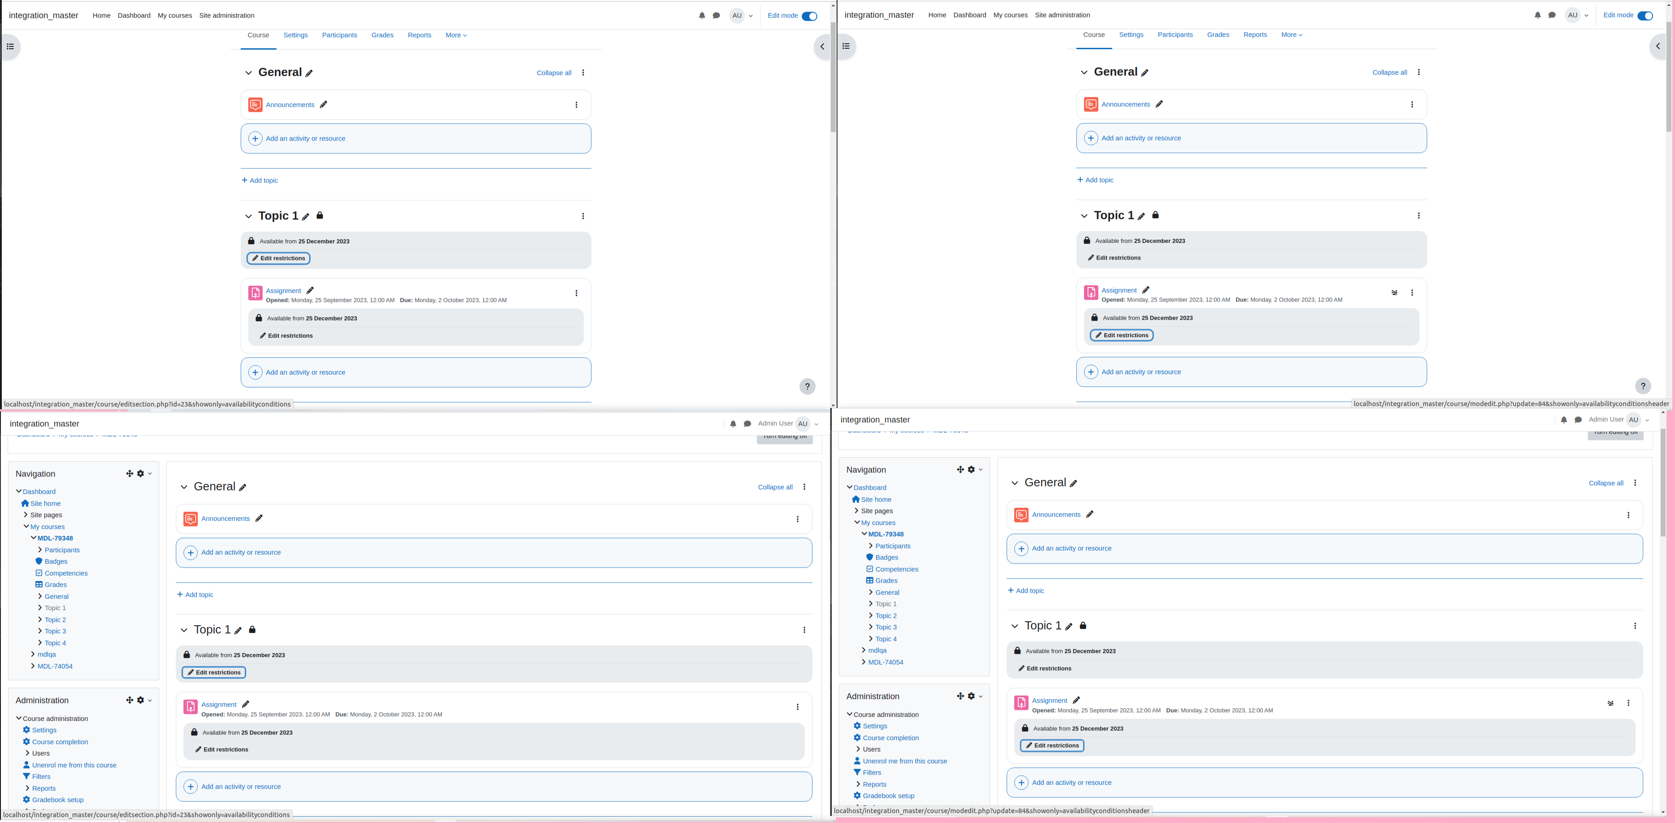This screenshot has height=823, width=1675.
Task: Click Topic 1 Edit restrictions in top-left window
Action: pyautogui.click(x=278, y=259)
